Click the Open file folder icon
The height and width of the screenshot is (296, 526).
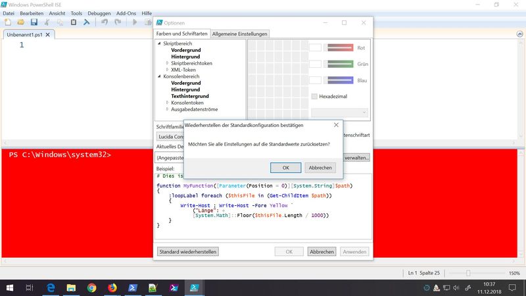(21, 22)
